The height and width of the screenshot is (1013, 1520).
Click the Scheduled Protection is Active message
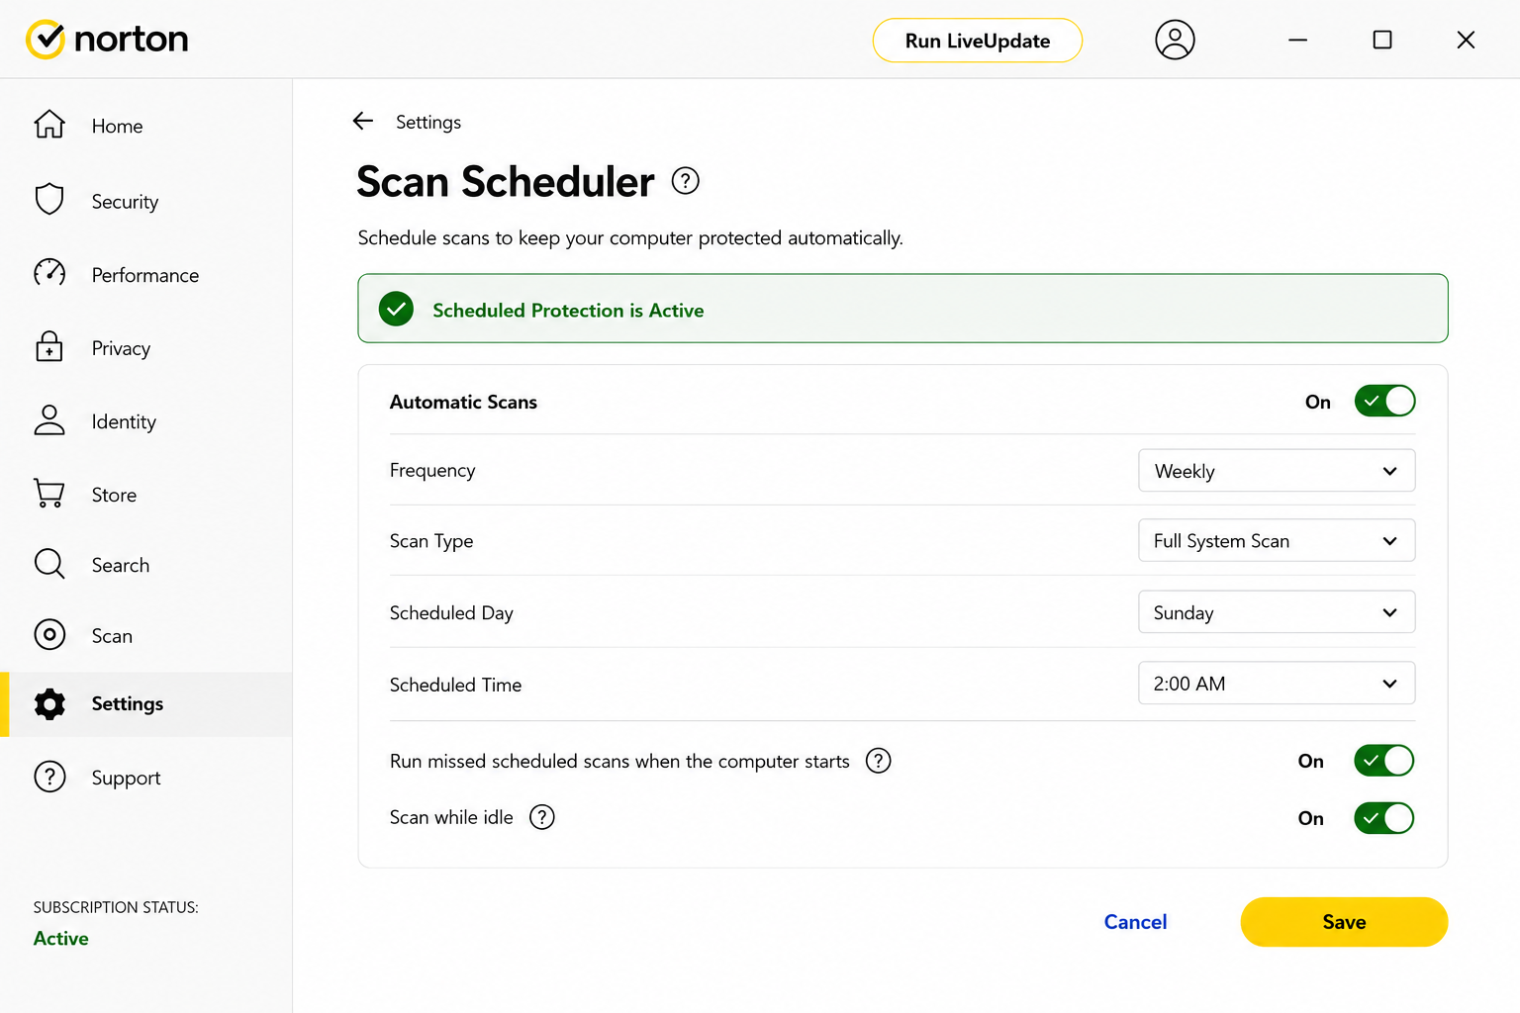(x=568, y=310)
